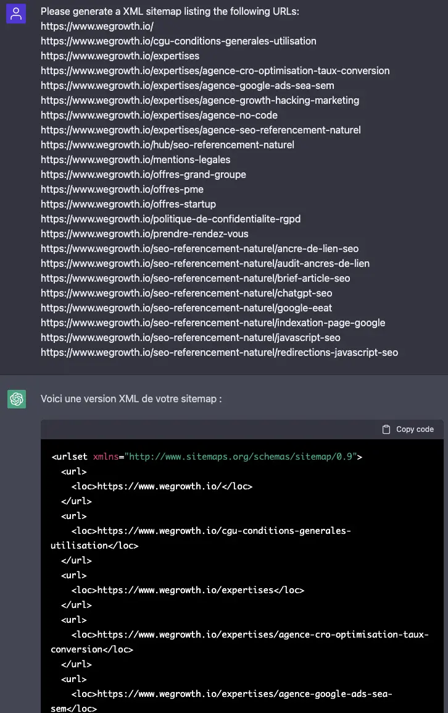Click the indexation-page-google URL line
The width and height of the screenshot is (448, 713).
(x=213, y=323)
